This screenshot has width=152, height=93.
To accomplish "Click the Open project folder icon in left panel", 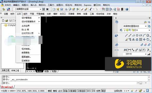I will (7, 21).
